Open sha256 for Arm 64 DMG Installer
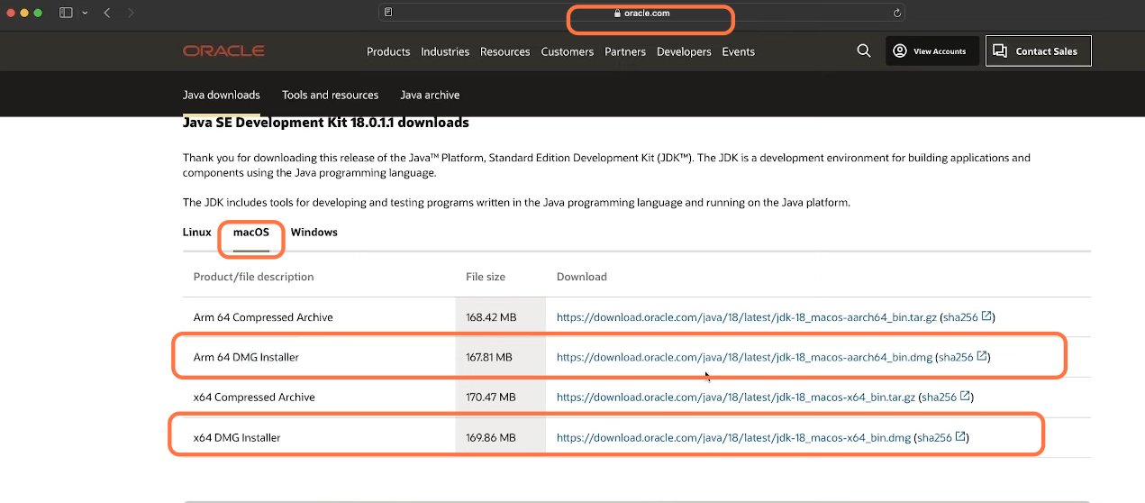The width and height of the screenshot is (1145, 503). click(962, 357)
